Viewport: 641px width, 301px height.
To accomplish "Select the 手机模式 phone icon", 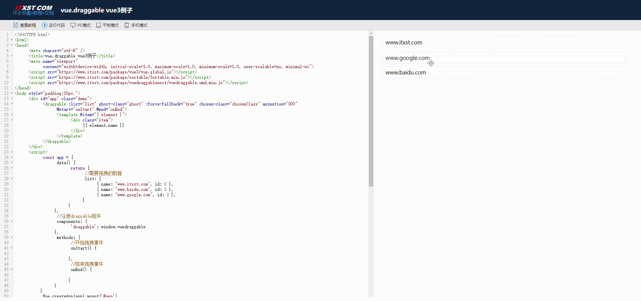I will [x=127, y=25].
